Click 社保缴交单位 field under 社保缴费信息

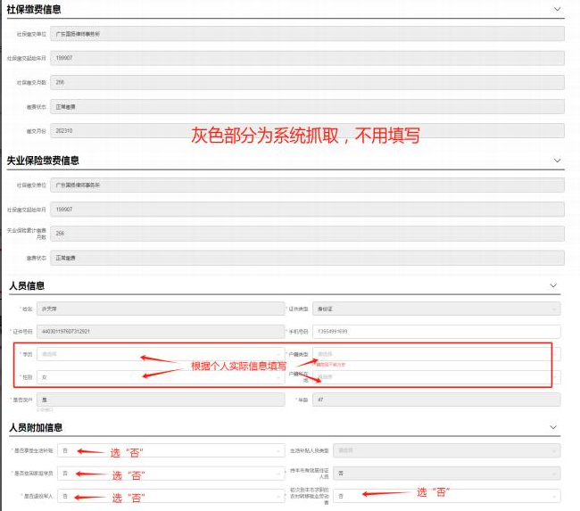pyautogui.click(x=307, y=34)
